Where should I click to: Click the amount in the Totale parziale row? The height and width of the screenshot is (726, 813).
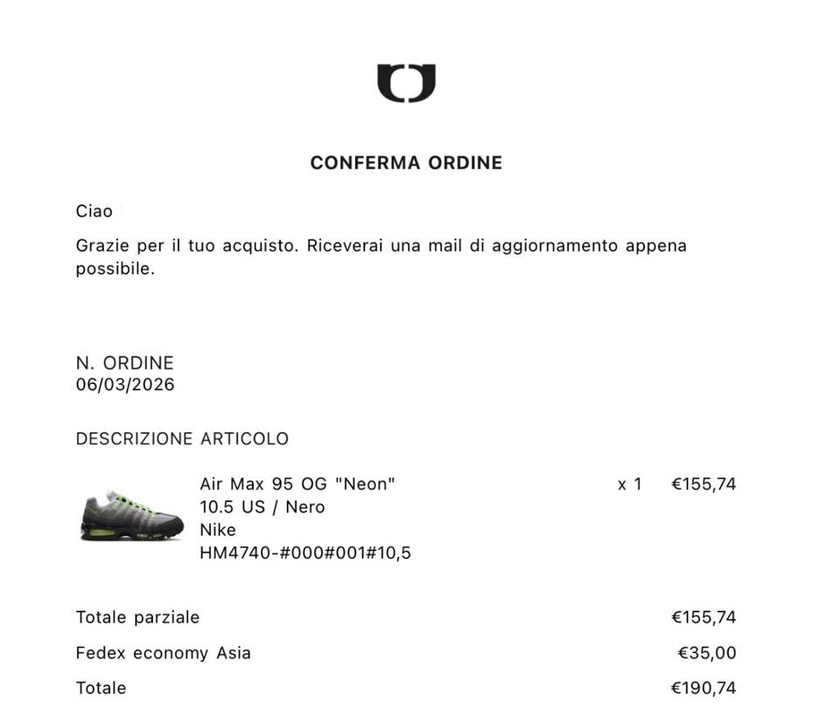[704, 618]
